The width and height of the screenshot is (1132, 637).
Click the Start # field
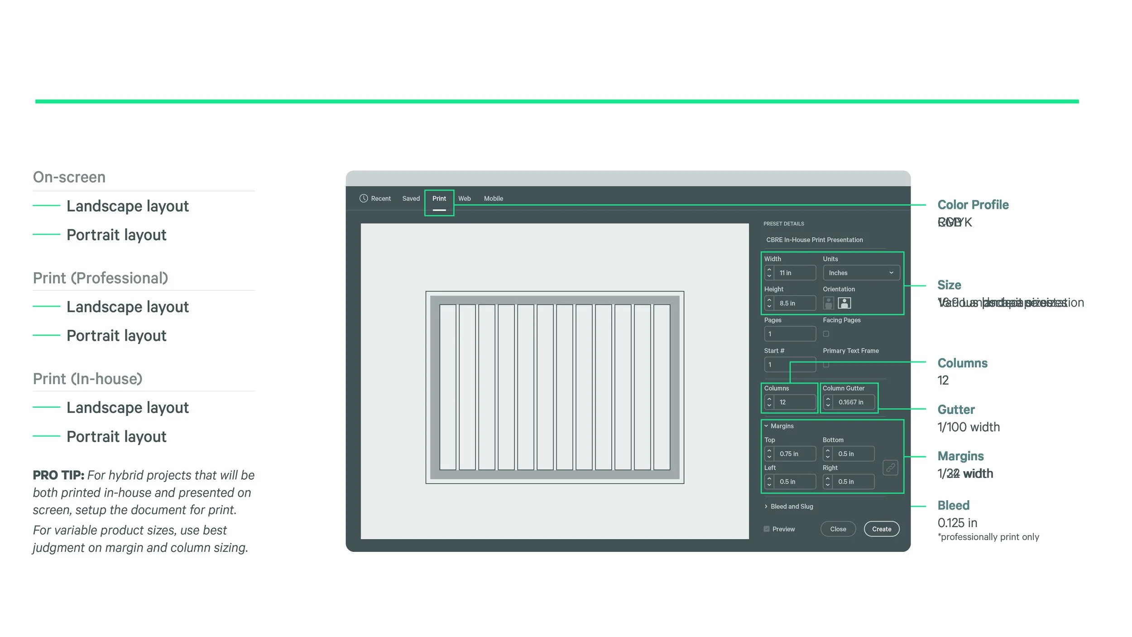(790, 364)
